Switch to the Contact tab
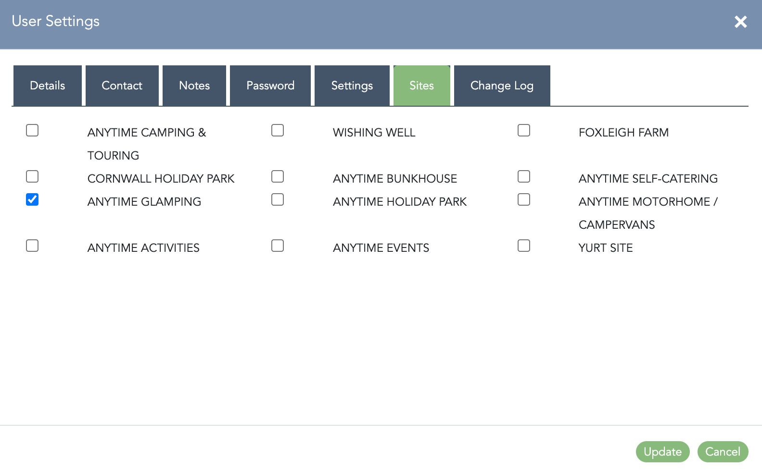Screen dimensions: 762x470 122,86
